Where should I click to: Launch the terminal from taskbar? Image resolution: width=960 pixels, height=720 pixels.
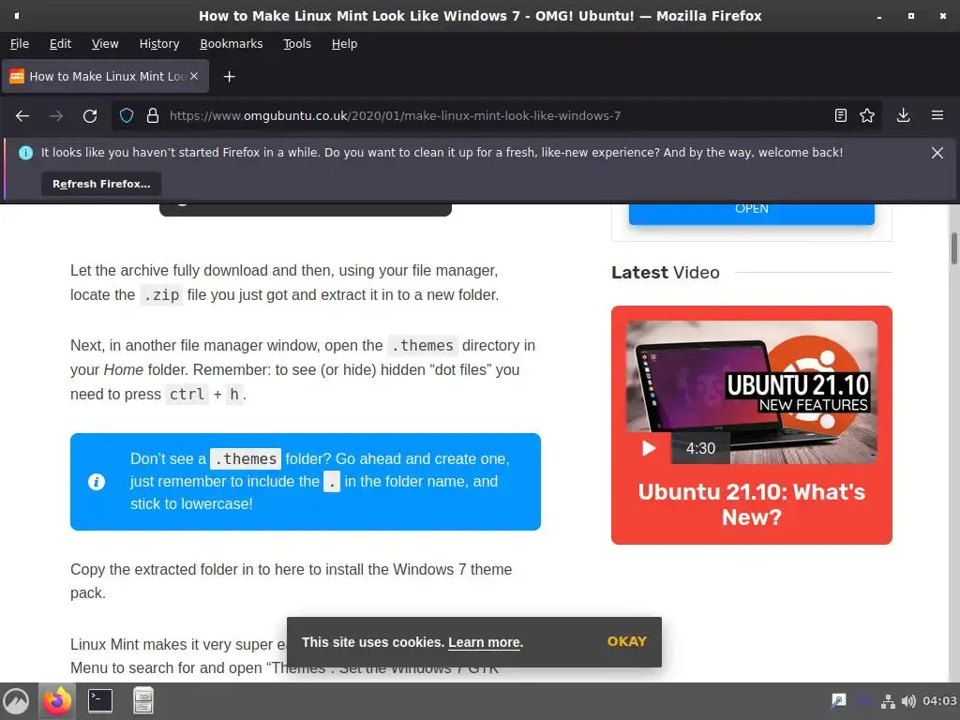(99, 701)
